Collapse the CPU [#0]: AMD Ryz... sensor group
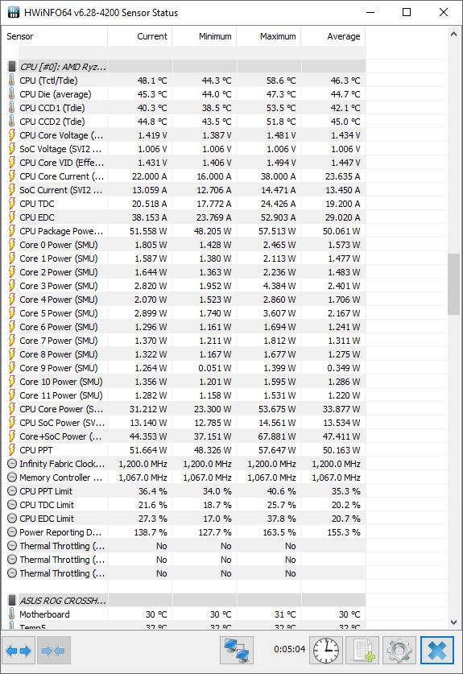The height and width of the screenshot is (674, 463). [11, 67]
